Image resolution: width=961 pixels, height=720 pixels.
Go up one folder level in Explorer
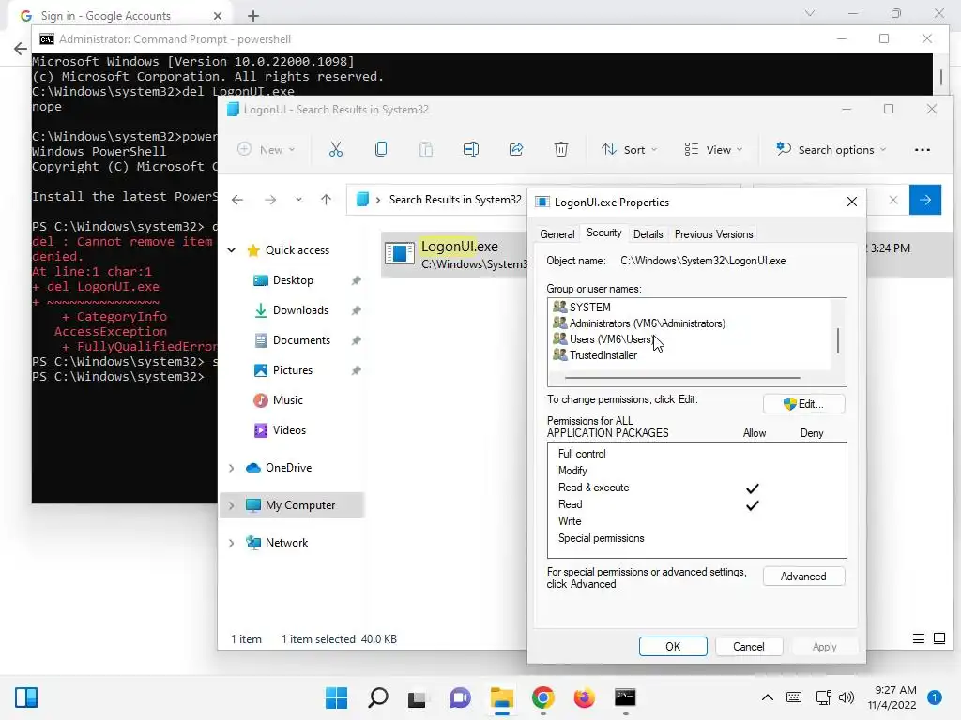[x=326, y=200]
